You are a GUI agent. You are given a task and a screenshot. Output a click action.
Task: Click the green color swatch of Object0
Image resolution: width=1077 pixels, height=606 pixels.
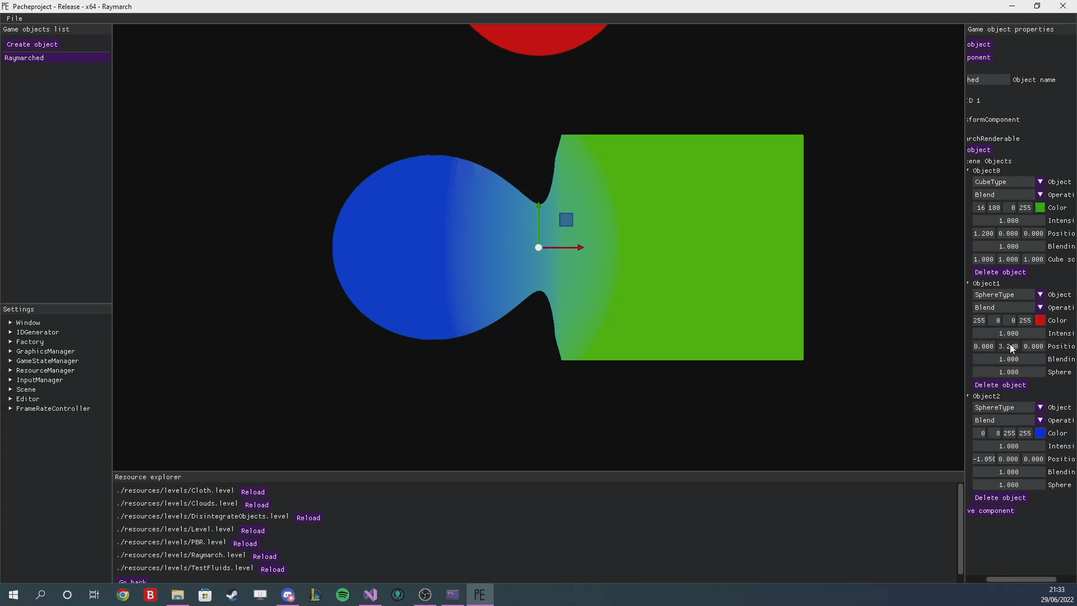1040,208
